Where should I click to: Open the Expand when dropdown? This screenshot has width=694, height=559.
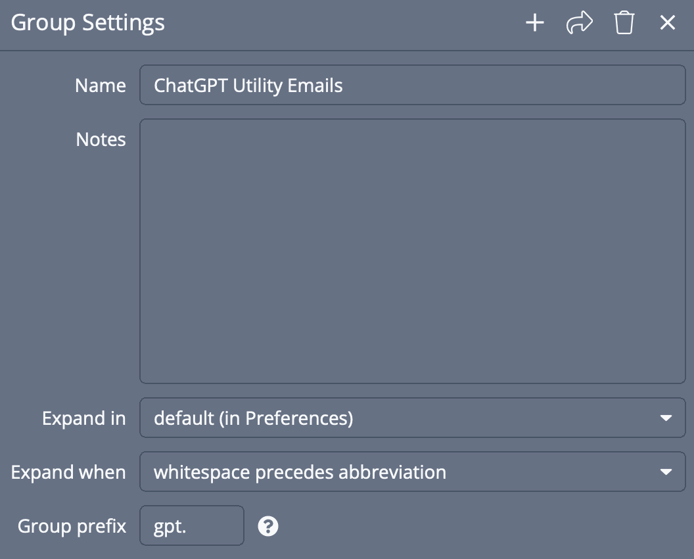(413, 472)
